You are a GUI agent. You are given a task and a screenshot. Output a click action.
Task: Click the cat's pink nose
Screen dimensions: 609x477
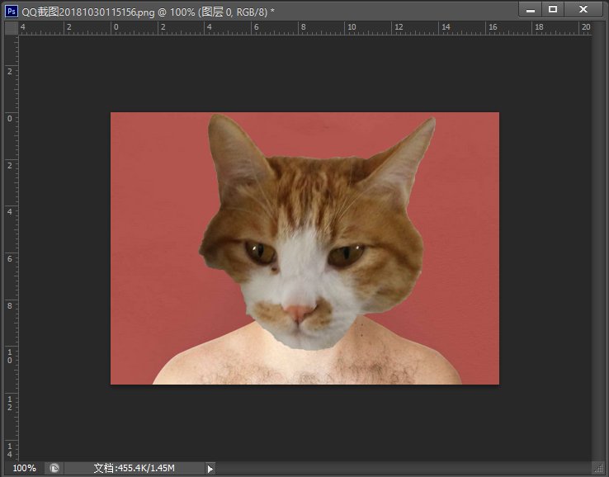click(299, 313)
